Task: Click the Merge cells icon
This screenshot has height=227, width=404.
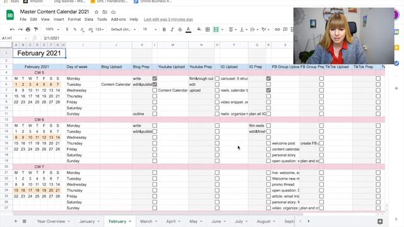Action: pos(216,30)
